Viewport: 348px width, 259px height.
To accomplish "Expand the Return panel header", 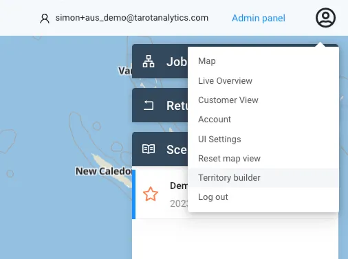I will (160, 105).
